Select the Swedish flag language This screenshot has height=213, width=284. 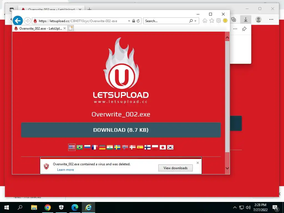(x=117, y=147)
